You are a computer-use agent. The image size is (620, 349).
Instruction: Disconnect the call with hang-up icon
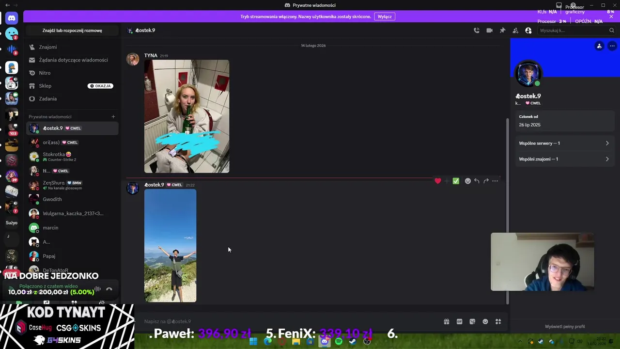(x=109, y=289)
